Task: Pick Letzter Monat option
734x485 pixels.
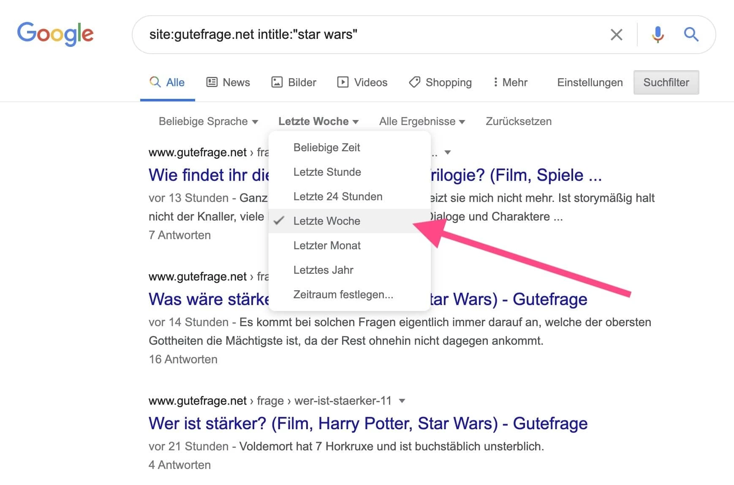Action: coord(350,245)
